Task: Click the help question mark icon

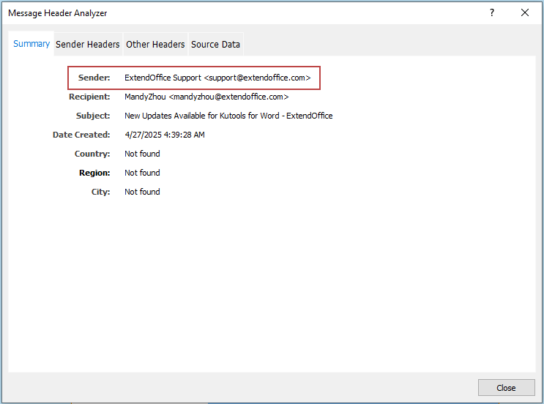Action: [x=492, y=12]
